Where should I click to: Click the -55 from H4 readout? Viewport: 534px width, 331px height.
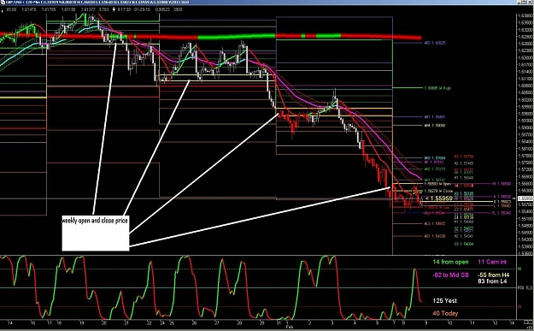[x=494, y=275]
